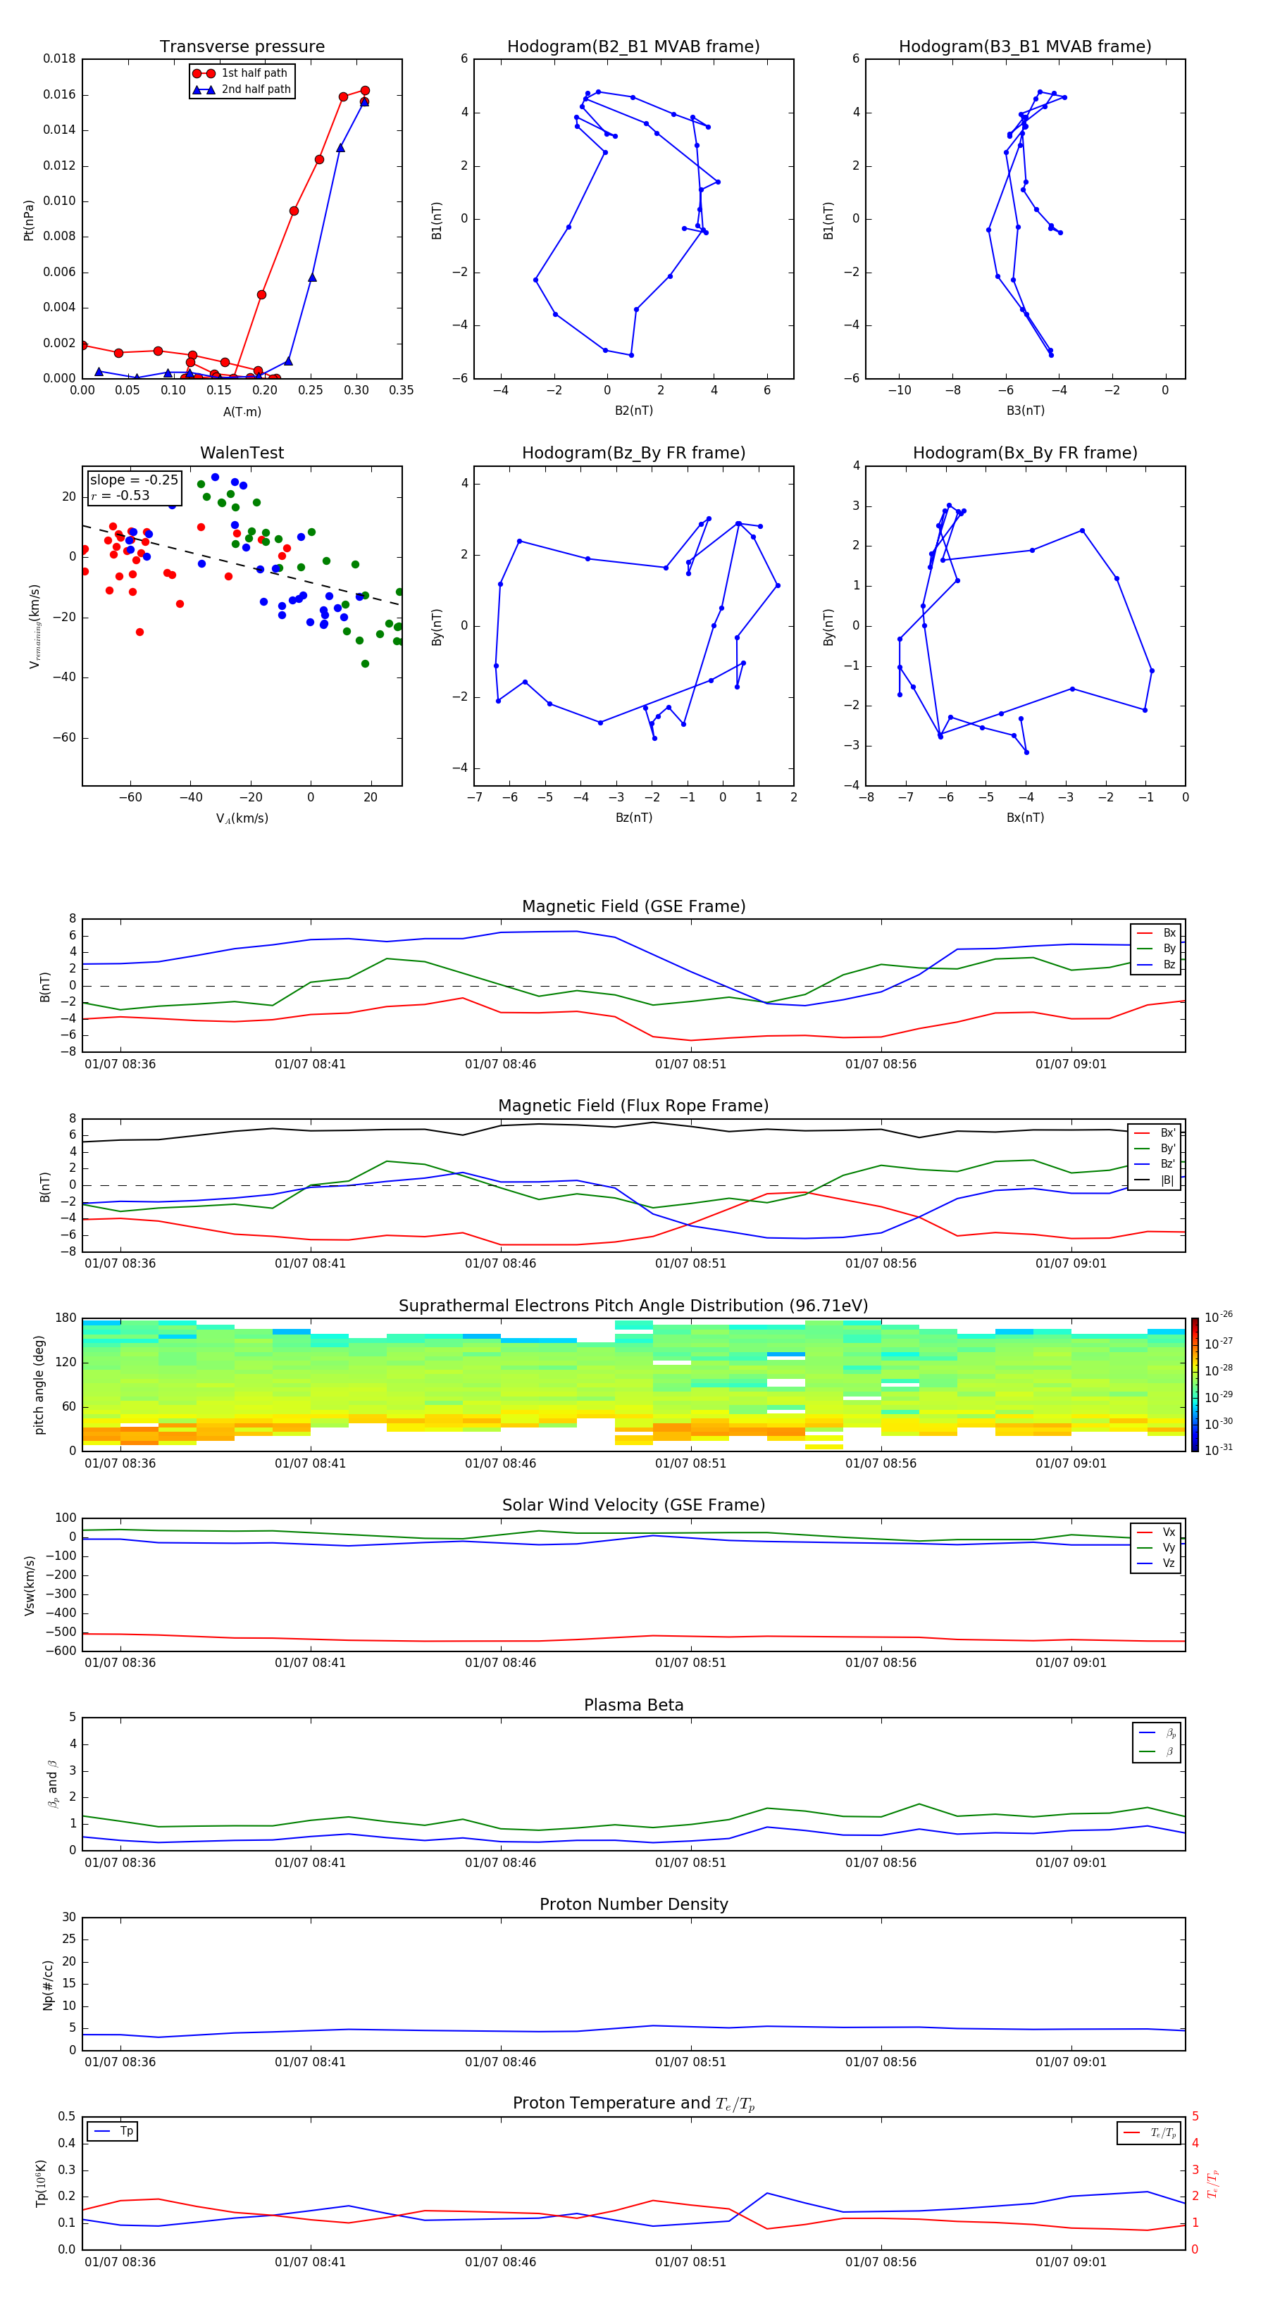Click the 'Hodogram(B3_B1 MVAB frame)' title
Screen dimensions: 1268x2324
[x=1025, y=47]
